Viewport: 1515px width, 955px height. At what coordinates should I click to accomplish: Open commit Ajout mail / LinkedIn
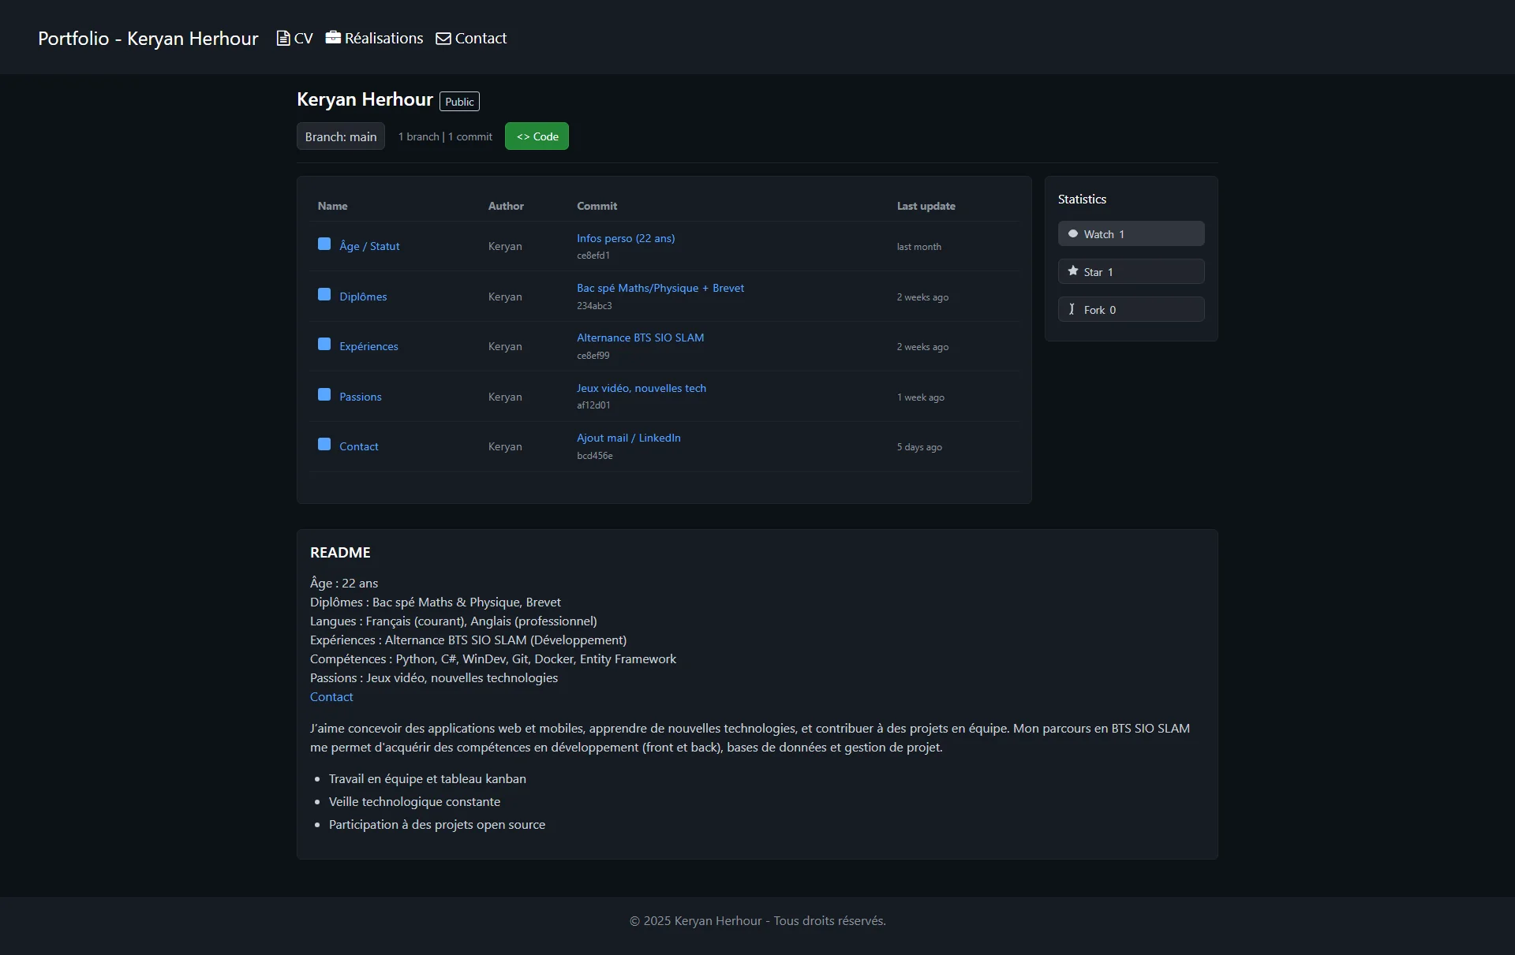pyautogui.click(x=628, y=438)
